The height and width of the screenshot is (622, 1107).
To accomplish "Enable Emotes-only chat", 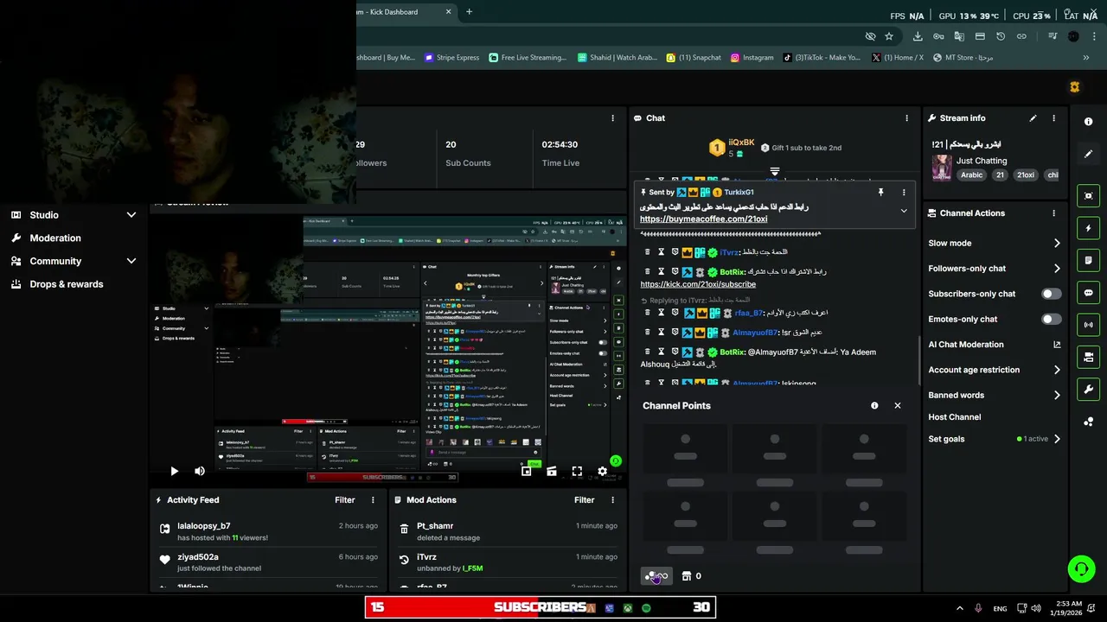I will 1051,320.
